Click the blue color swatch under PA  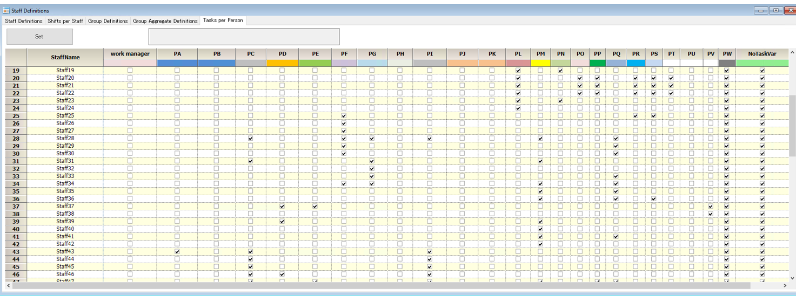177,63
